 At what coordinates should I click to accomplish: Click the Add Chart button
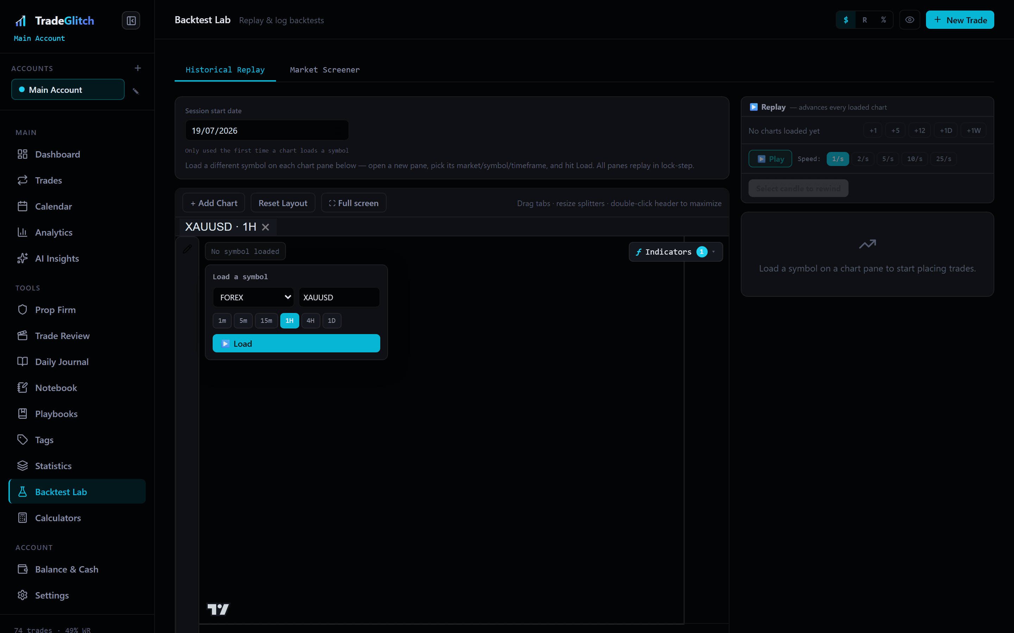click(x=214, y=203)
